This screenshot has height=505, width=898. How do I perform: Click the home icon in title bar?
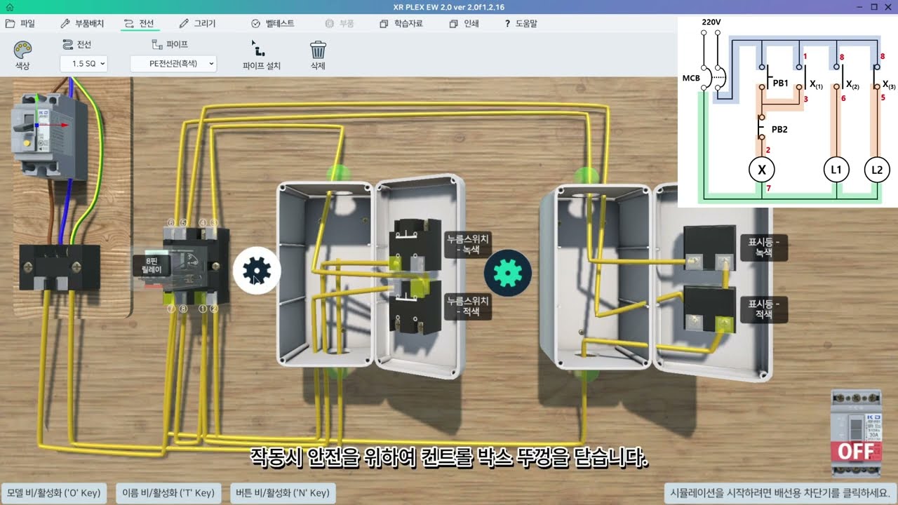tap(10, 7)
